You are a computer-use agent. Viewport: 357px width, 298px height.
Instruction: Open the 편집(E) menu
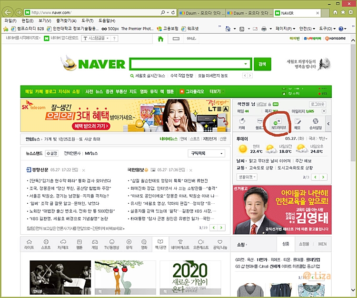tap(28, 21)
